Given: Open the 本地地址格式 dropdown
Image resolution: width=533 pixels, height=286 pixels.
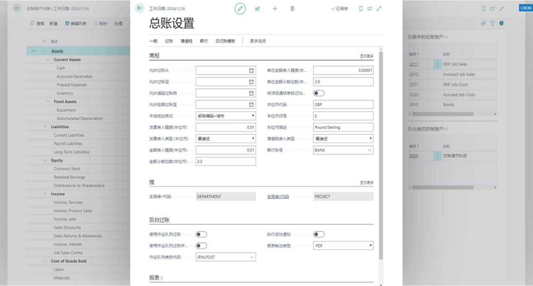Looking at the screenshot, I should tap(253, 116).
